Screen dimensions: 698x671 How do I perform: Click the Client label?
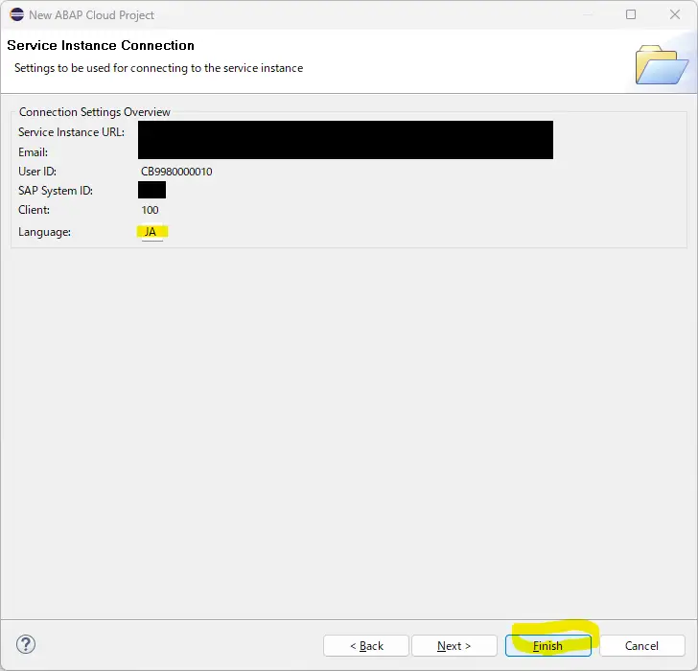tap(34, 210)
